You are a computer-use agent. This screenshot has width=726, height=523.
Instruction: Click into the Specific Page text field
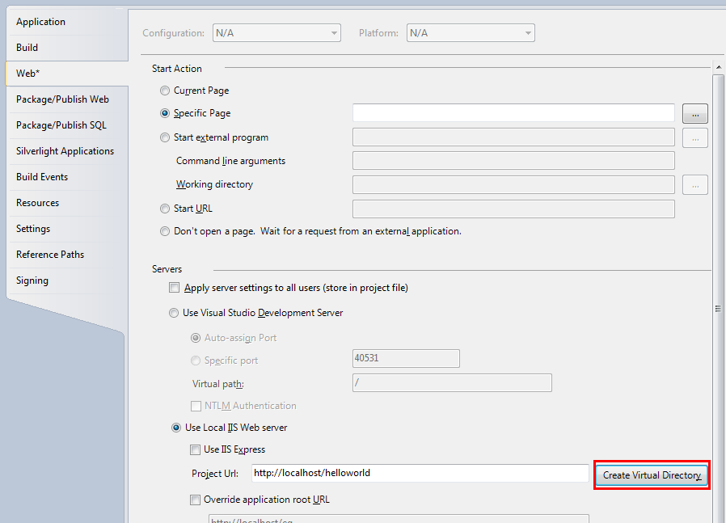click(x=513, y=113)
